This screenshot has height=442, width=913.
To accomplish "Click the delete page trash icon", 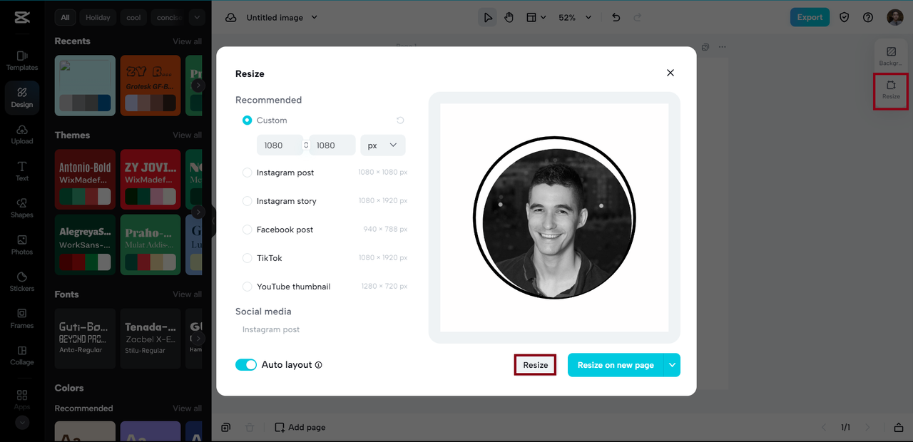I will [250, 427].
